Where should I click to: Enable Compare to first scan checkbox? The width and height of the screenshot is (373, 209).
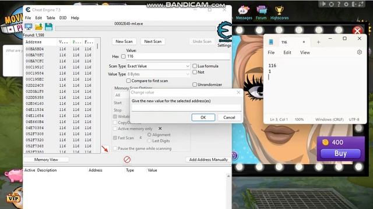point(128,81)
